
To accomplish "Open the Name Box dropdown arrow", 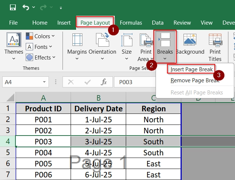I will pyautogui.click(x=44, y=82).
